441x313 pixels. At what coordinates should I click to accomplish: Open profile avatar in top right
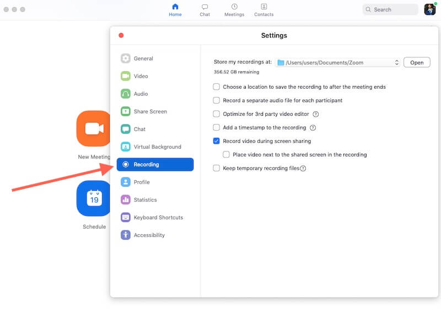[x=430, y=9]
